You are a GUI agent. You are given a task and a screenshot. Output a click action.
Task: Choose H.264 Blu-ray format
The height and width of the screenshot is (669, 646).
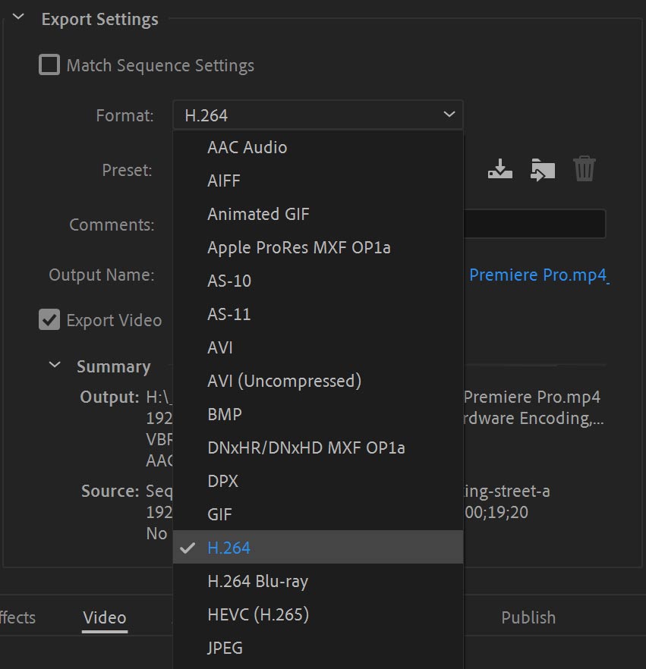pos(317,581)
